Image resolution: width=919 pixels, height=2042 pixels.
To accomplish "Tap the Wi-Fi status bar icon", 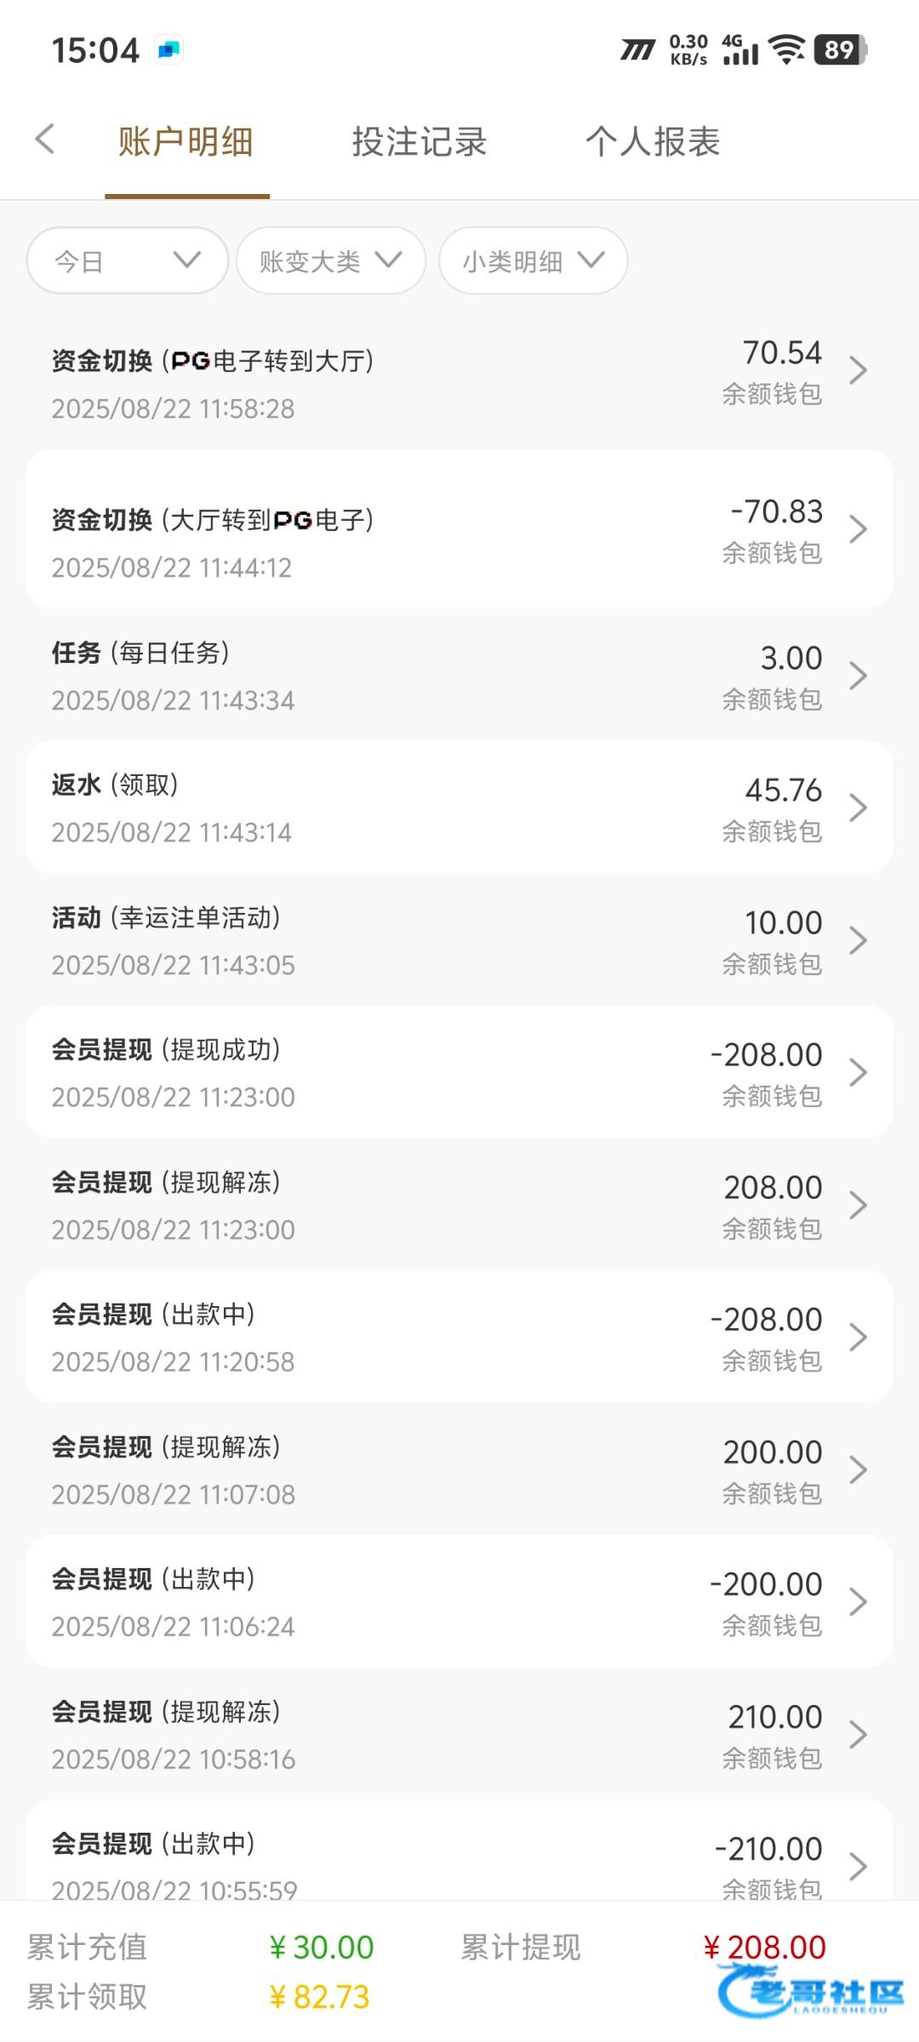I will click(786, 49).
